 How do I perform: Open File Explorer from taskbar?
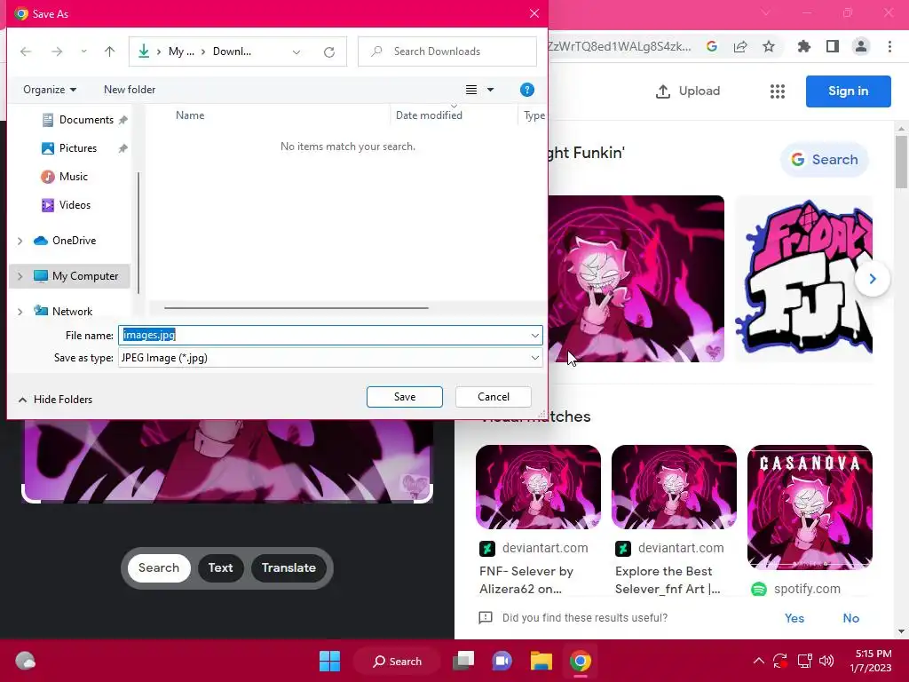(x=541, y=661)
